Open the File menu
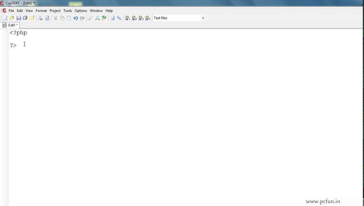 click(x=11, y=11)
